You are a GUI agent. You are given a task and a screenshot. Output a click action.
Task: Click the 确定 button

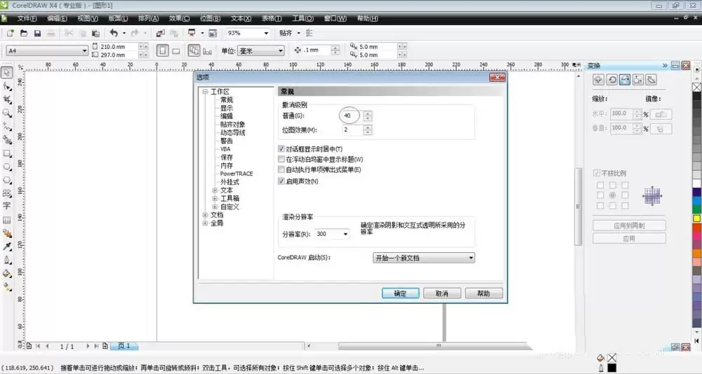pos(400,293)
